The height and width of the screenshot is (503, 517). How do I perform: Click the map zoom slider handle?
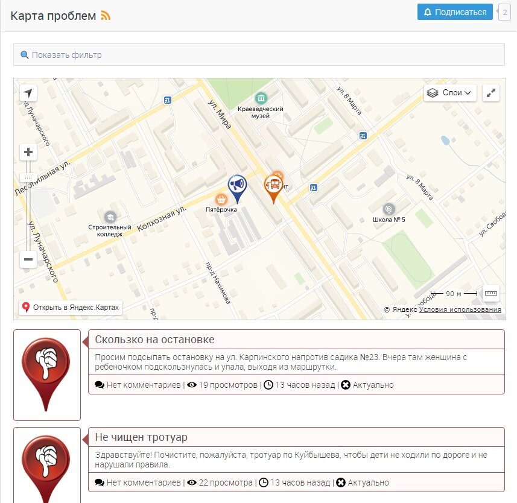[x=28, y=178]
